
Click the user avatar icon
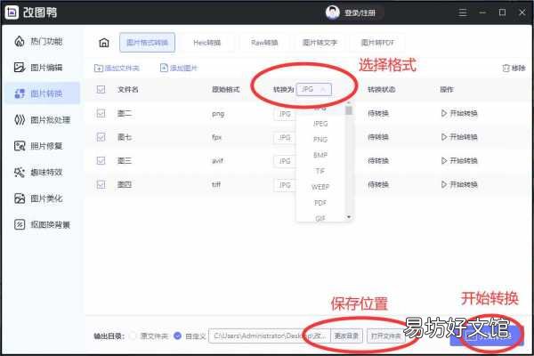click(x=332, y=12)
